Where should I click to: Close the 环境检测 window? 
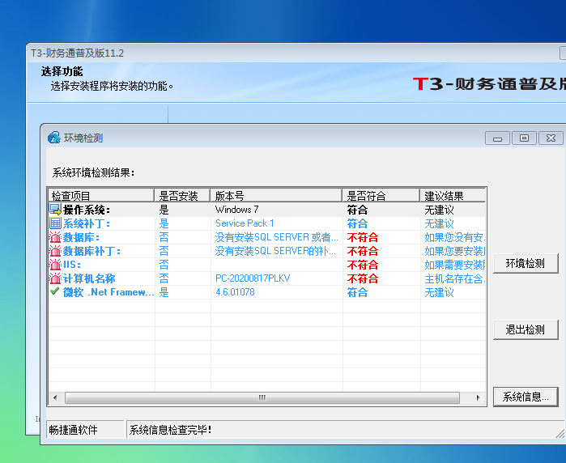tap(551, 138)
